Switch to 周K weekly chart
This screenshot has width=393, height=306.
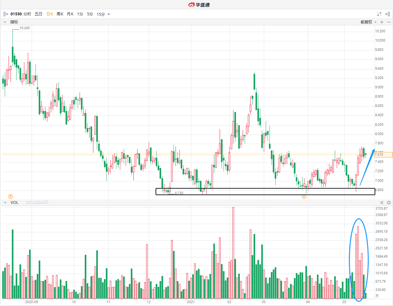(x=60, y=14)
